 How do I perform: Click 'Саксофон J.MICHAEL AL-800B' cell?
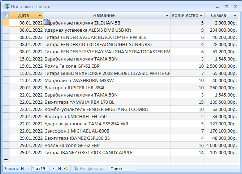pos(107,131)
